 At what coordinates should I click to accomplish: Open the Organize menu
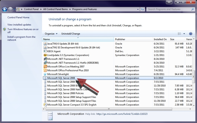(x=51, y=34)
